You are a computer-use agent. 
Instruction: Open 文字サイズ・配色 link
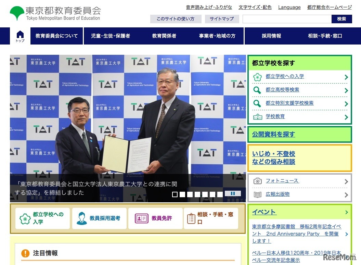click(255, 8)
